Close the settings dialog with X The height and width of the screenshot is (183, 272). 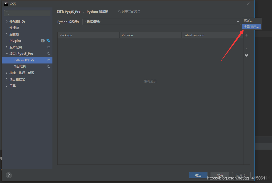point(248,4)
